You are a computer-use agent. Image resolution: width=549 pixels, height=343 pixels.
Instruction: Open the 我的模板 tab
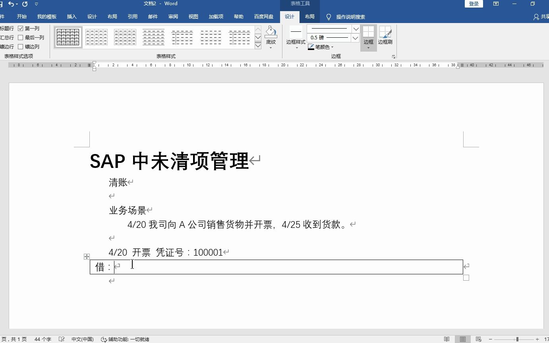point(47,17)
